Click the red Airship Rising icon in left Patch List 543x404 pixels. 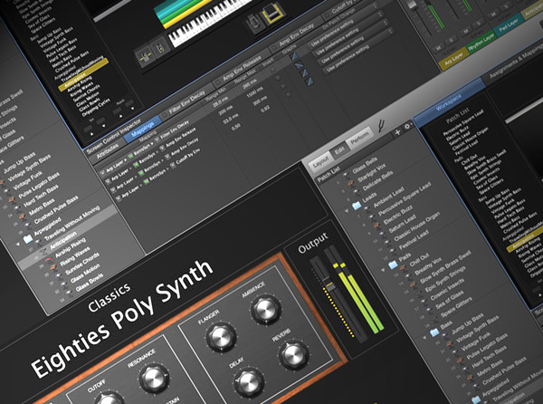49,258
